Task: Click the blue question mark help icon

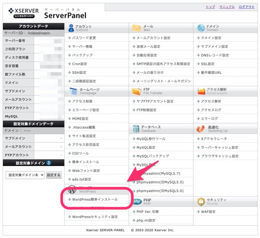Action: coord(49,163)
